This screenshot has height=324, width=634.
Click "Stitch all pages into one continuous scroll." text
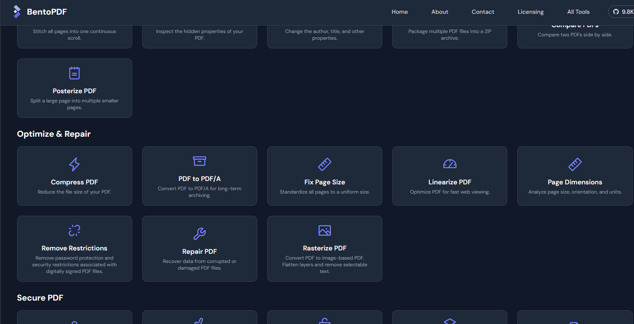coord(74,34)
